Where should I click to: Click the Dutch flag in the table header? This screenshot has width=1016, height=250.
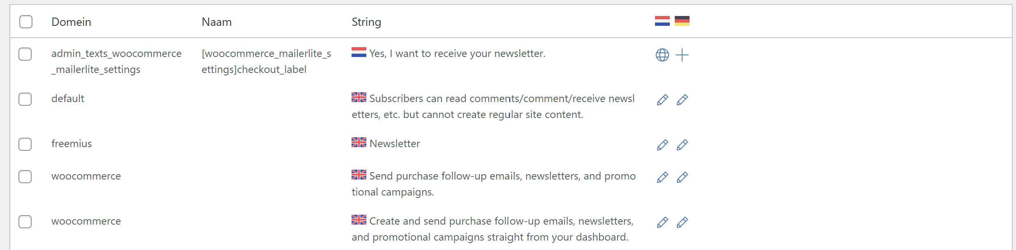tap(662, 21)
